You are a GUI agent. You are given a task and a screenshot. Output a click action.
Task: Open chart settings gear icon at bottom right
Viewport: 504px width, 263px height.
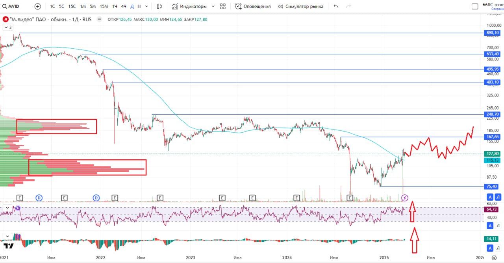495,258
